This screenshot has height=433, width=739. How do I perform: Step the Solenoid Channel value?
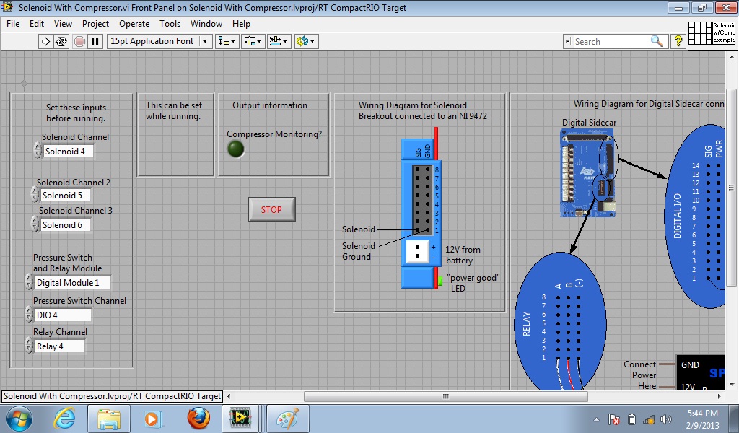tap(38, 151)
